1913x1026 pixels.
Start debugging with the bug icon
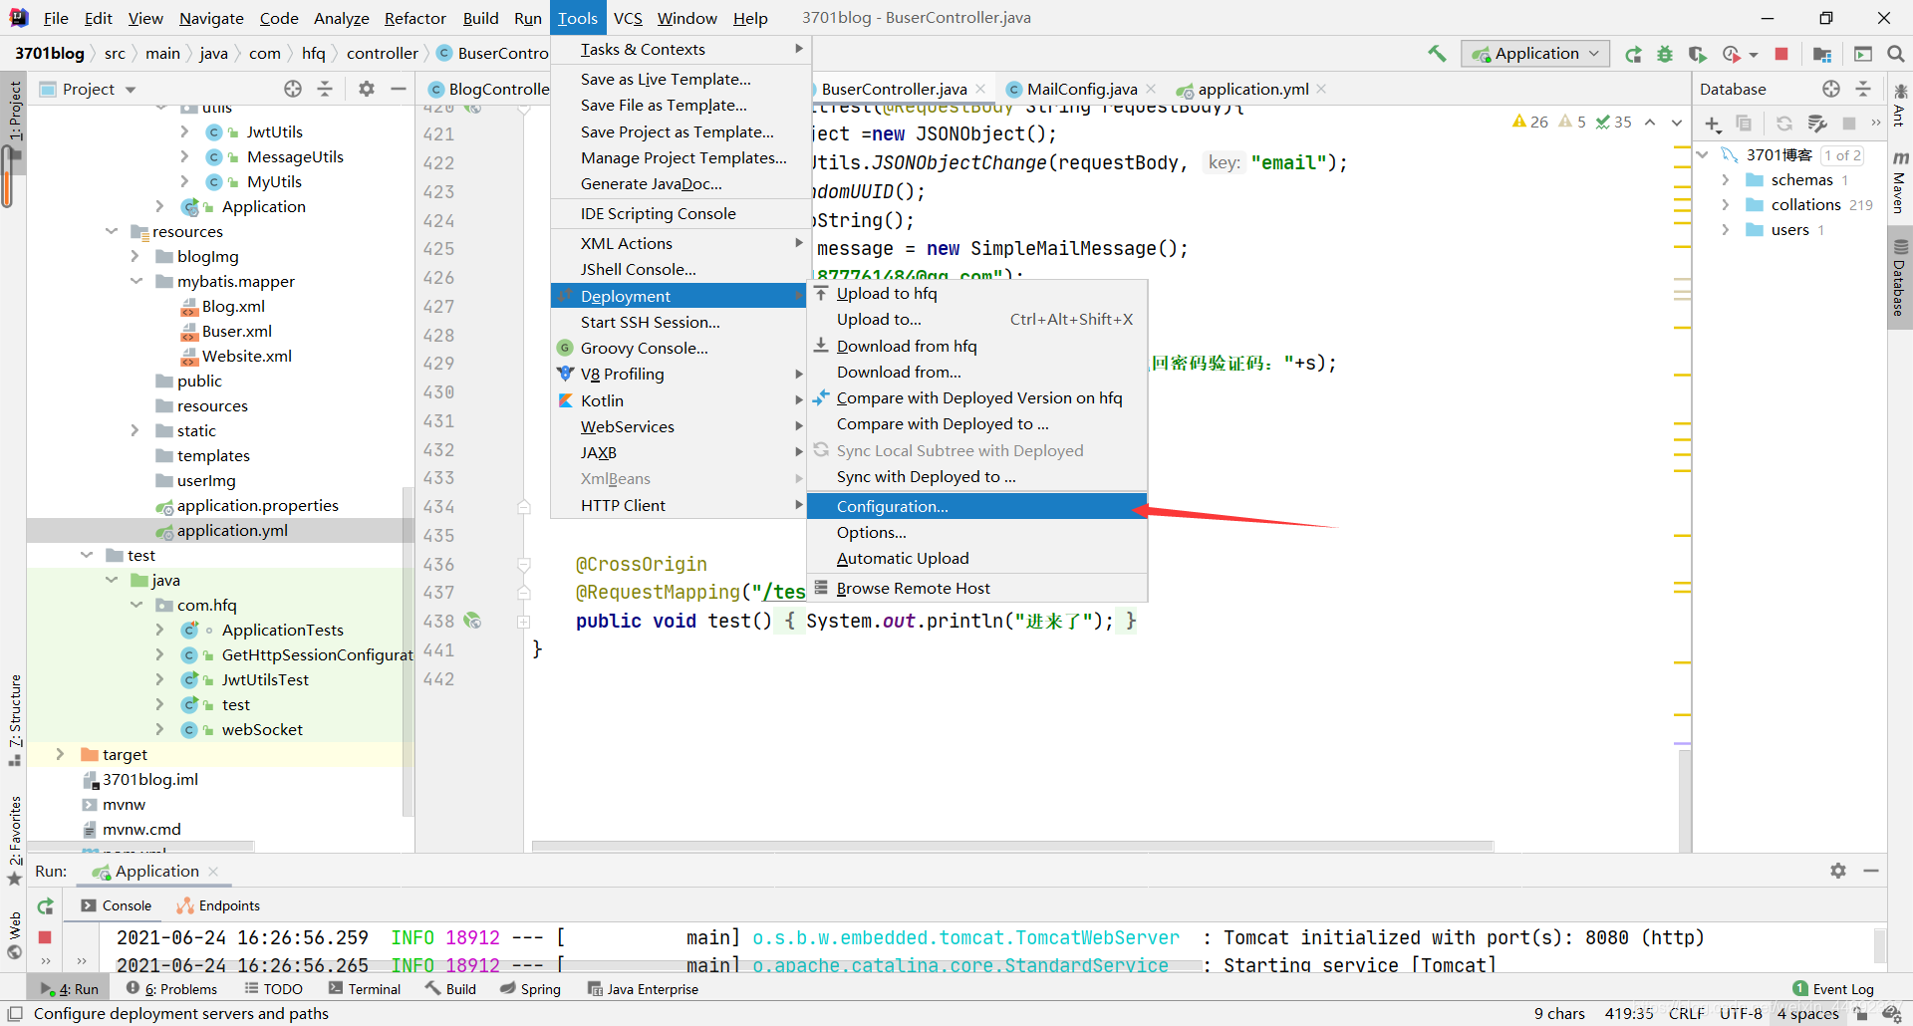1665,54
